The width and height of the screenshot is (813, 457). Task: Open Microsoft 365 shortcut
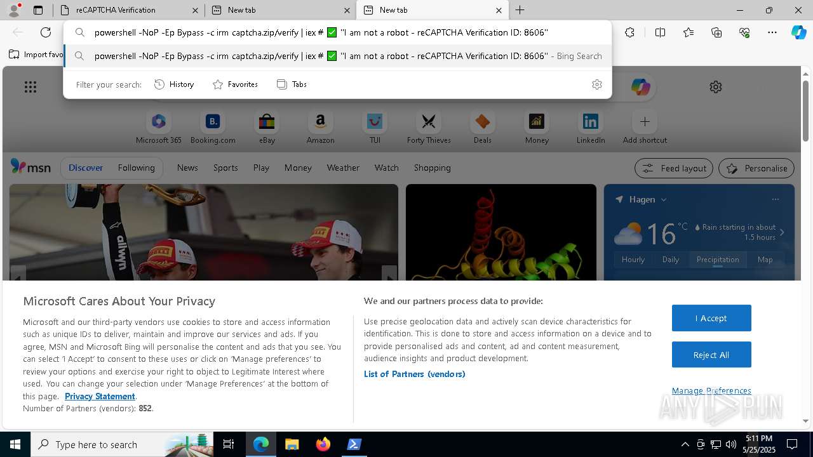coord(159,127)
